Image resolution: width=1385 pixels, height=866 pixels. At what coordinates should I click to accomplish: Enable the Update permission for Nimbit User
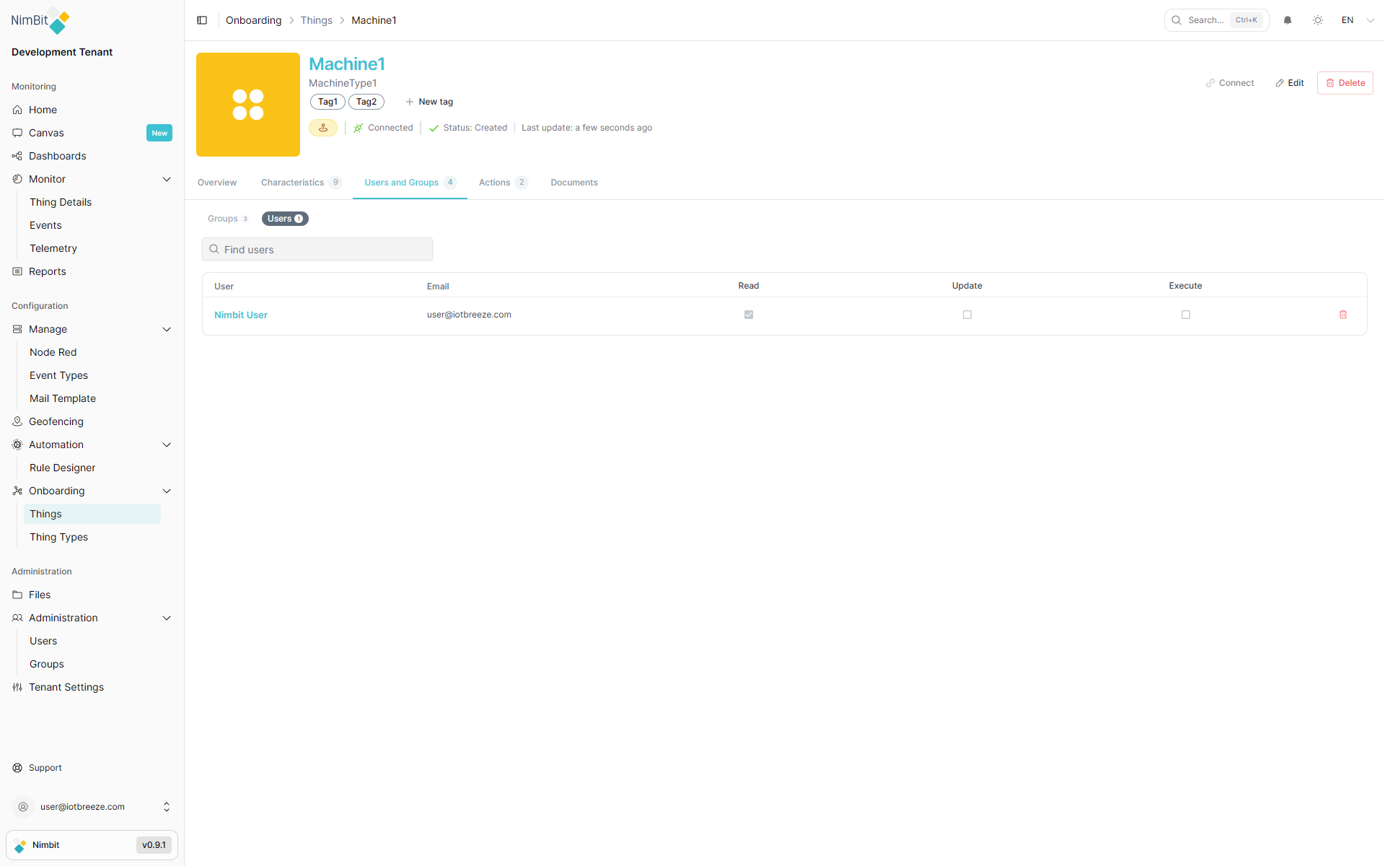(x=967, y=315)
